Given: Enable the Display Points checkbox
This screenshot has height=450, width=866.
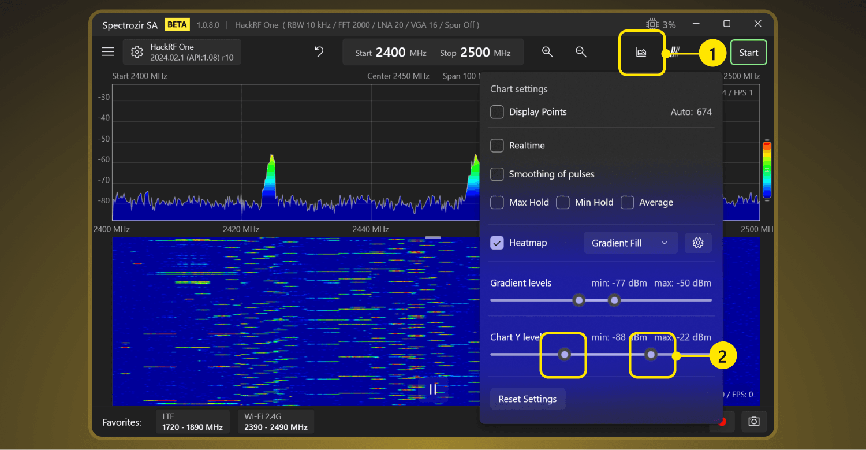Looking at the screenshot, I should point(497,112).
